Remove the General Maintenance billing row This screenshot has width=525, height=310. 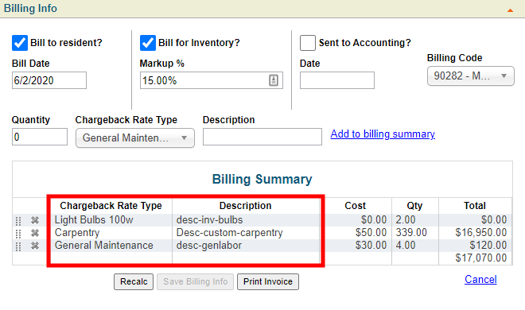pyautogui.click(x=35, y=246)
